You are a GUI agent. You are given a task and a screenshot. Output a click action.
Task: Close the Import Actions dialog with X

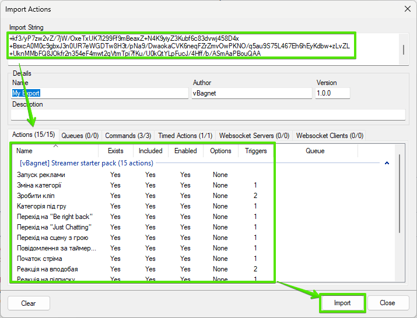[408, 9]
